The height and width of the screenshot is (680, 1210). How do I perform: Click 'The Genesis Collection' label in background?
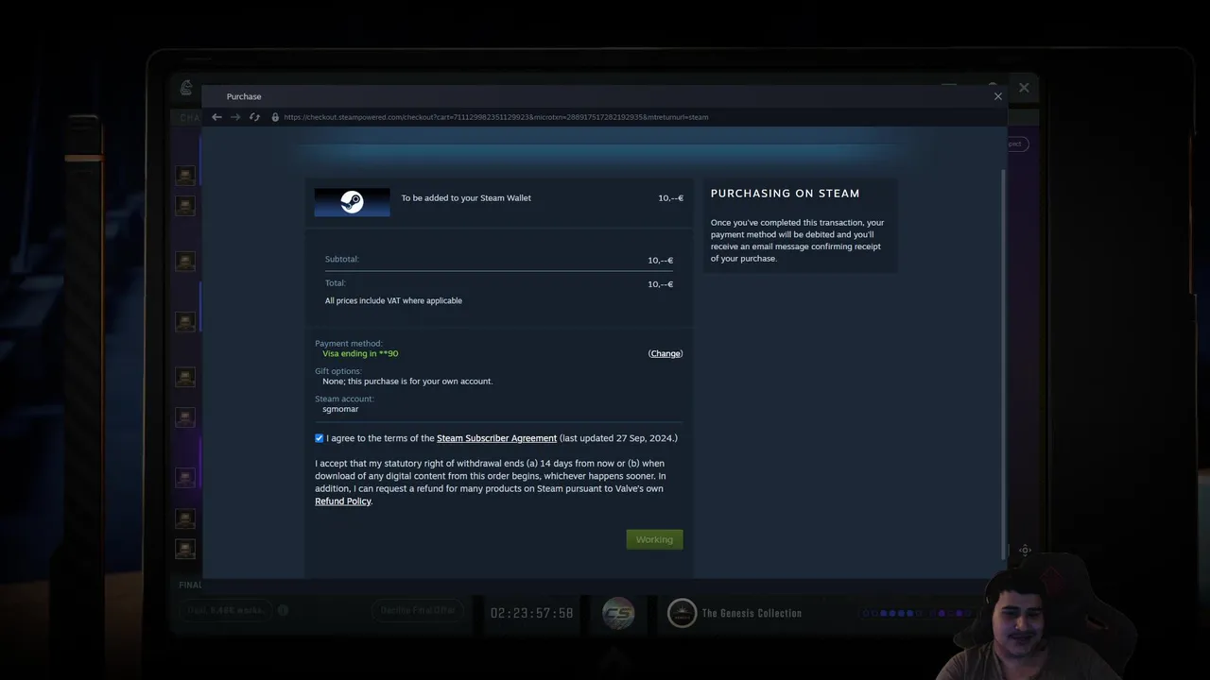752,613
